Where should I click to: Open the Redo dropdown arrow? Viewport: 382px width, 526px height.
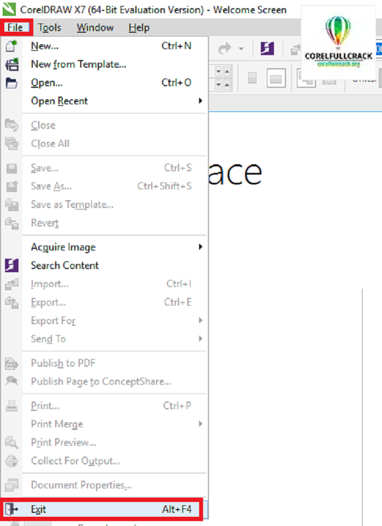coord(241,49)
